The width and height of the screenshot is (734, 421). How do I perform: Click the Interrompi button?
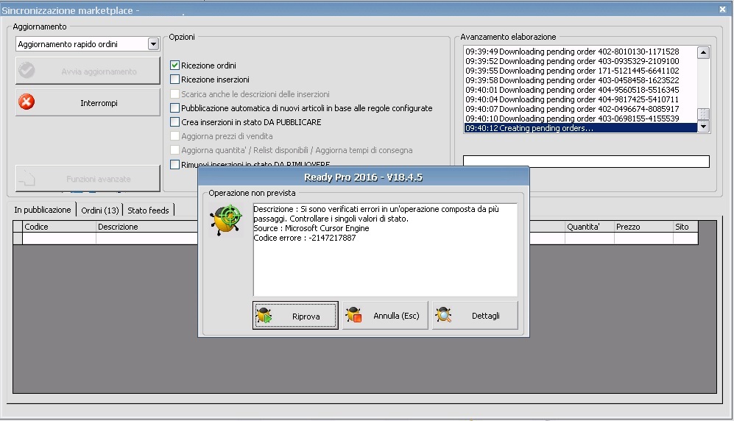coord(88,102)
